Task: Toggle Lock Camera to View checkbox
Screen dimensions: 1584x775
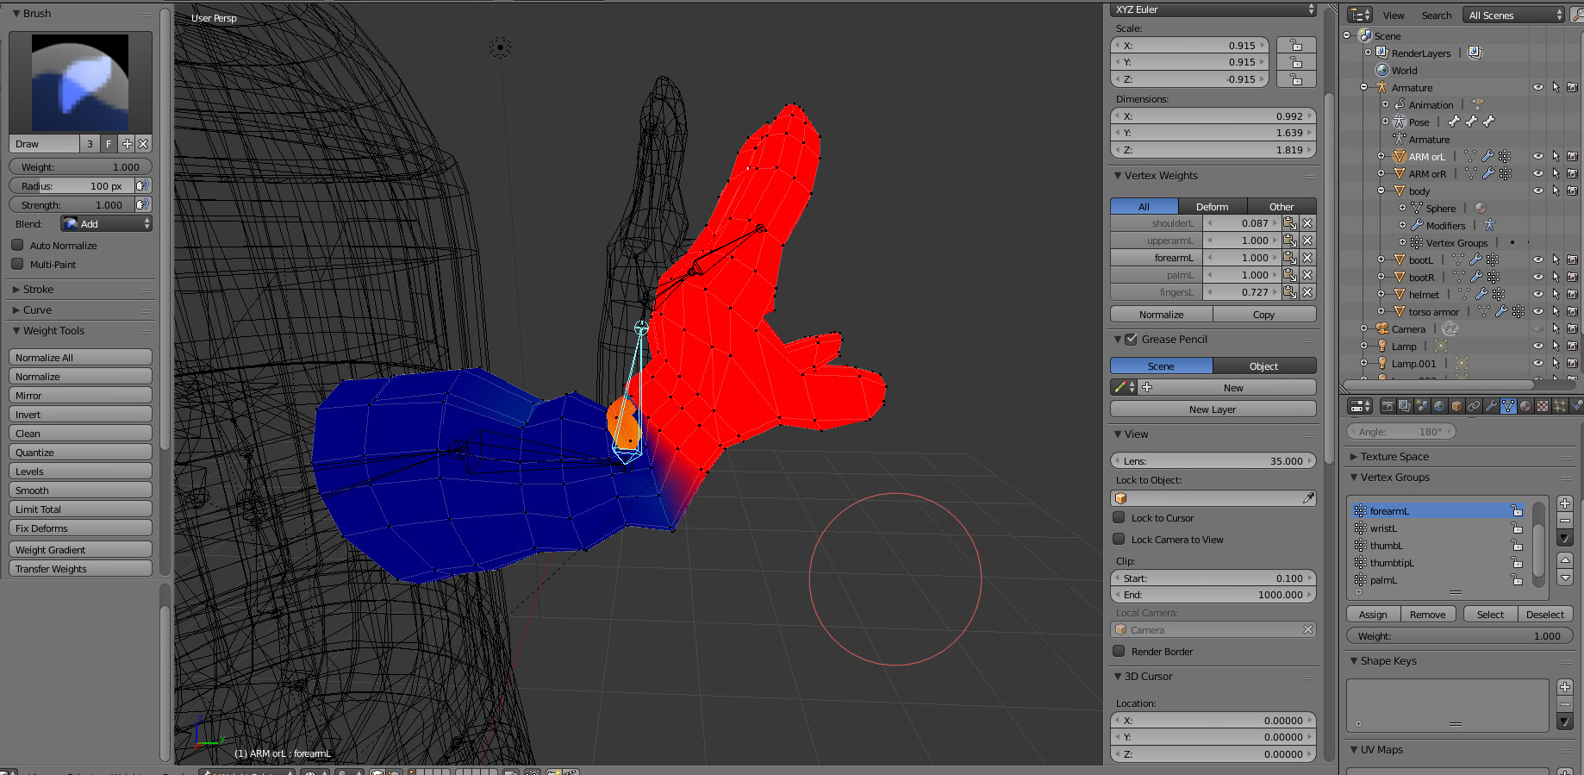Action: point(1119,539)
